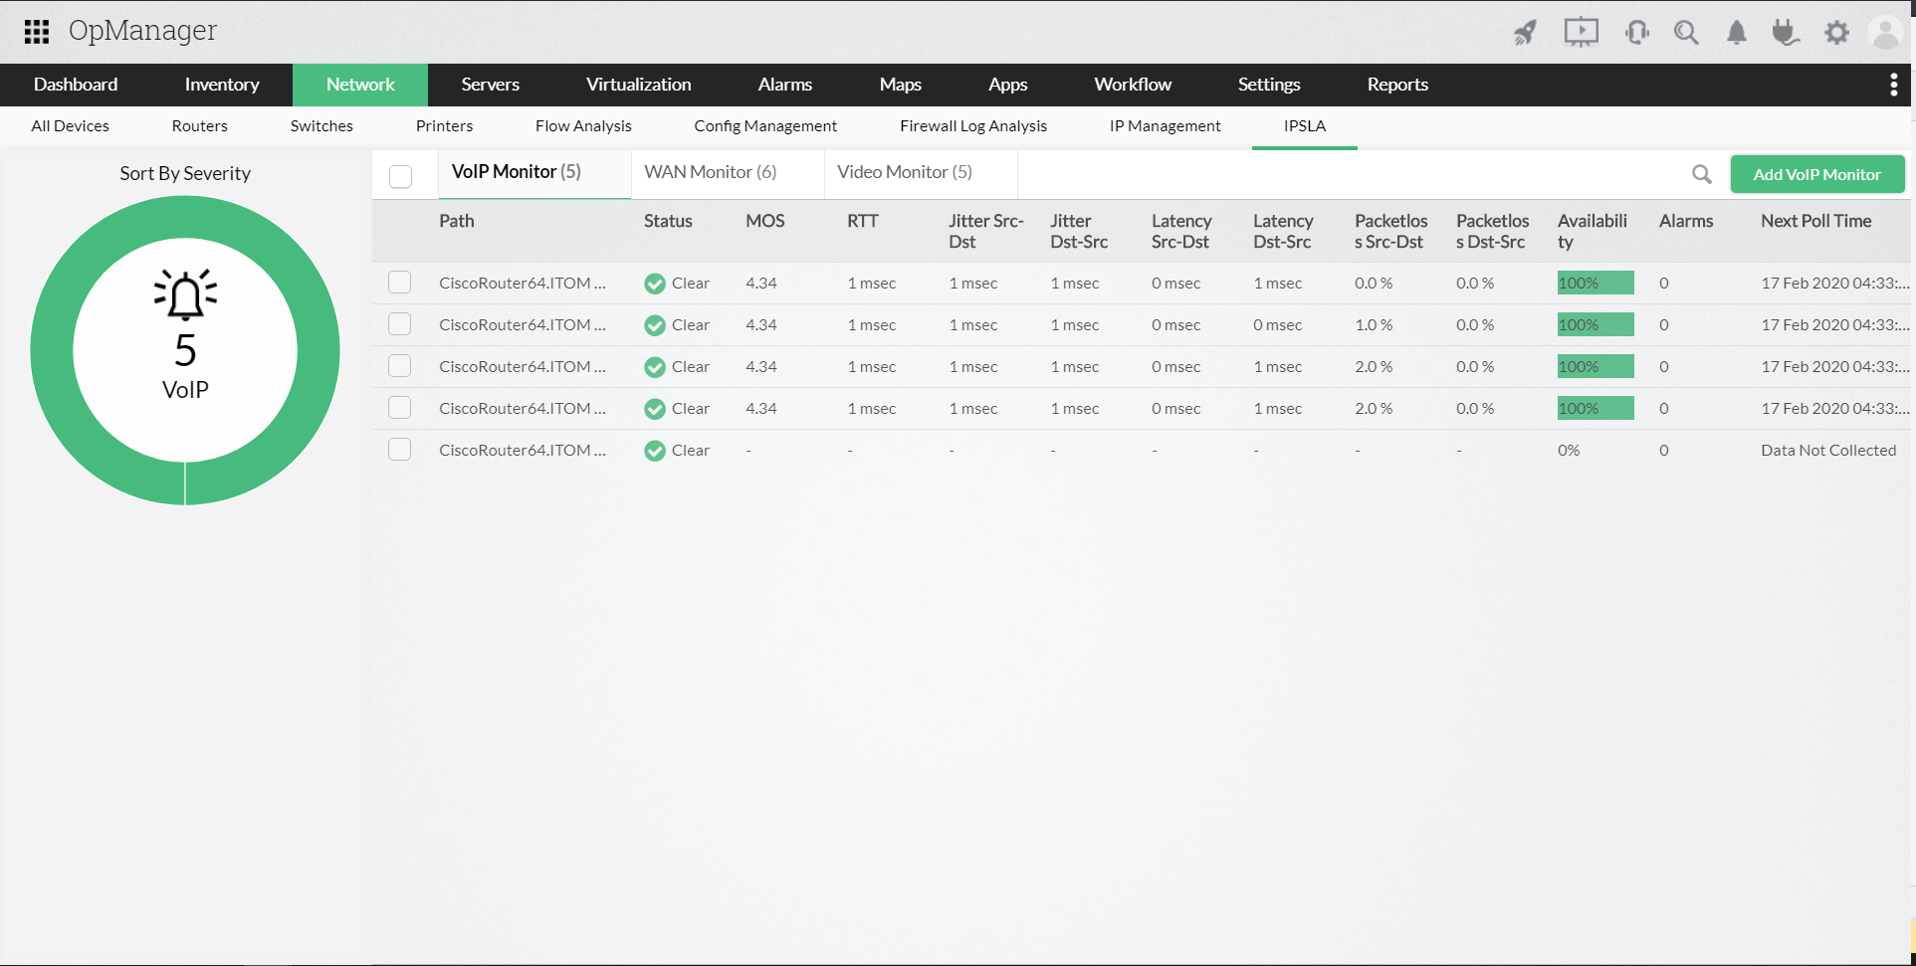Sort by the Alarms column header

1686,221
